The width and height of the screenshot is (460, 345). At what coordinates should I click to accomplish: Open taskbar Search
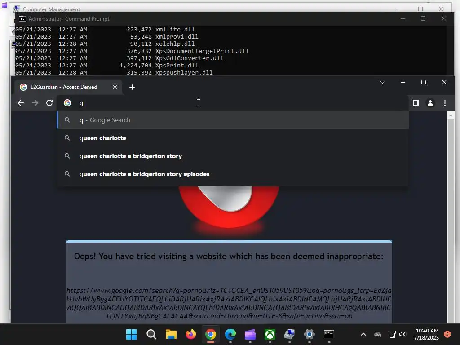151,334
